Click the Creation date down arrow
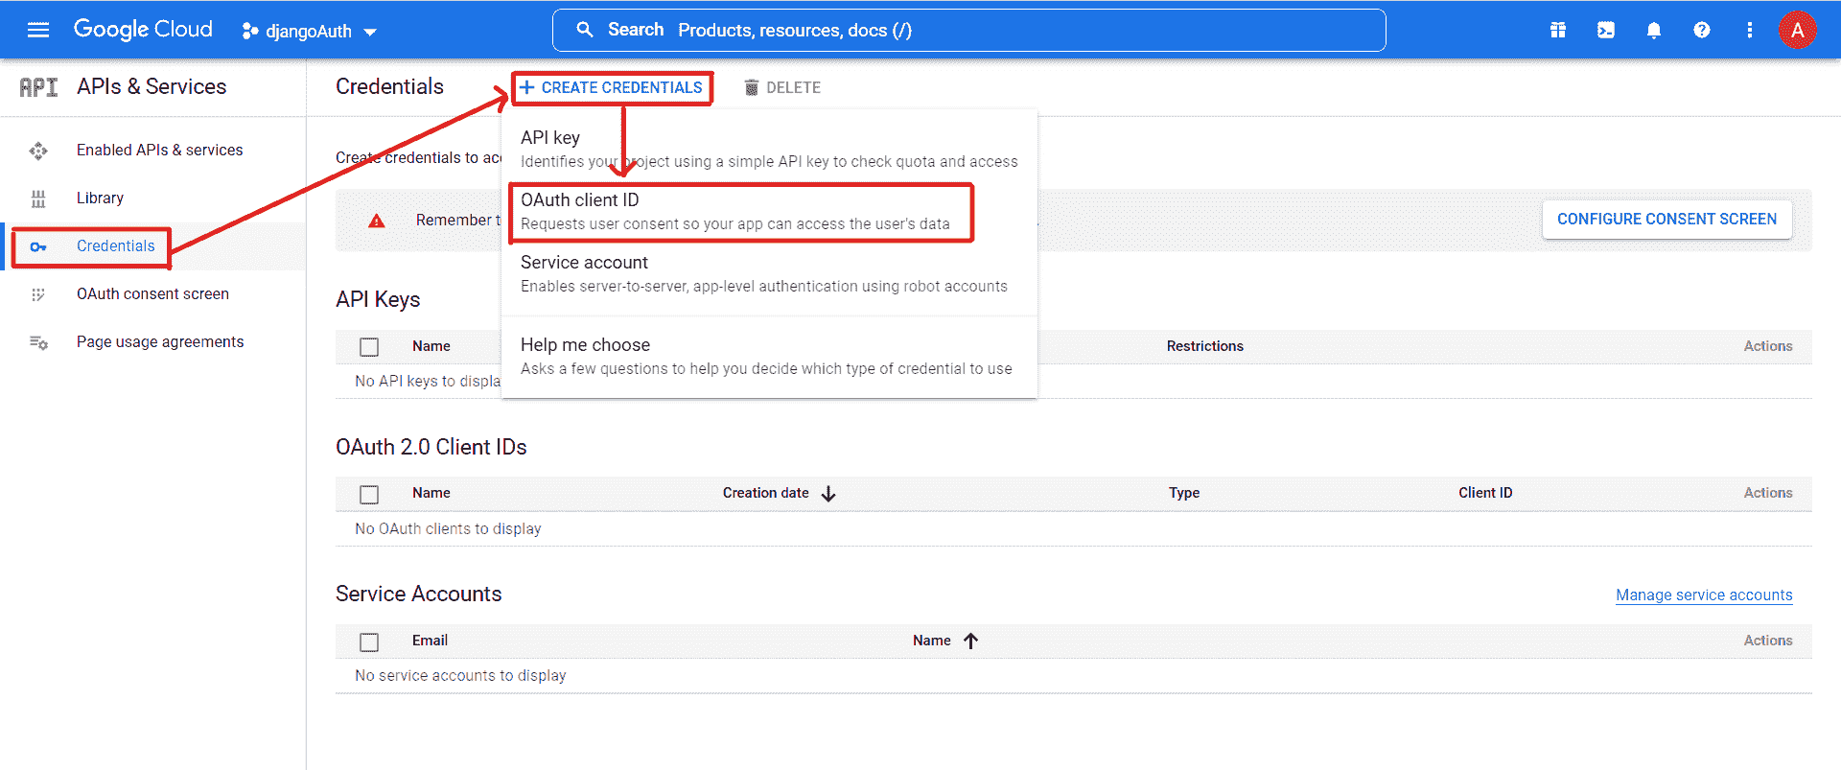The height and width of the screenshot is (770, 1841). [x=828, y=494]
